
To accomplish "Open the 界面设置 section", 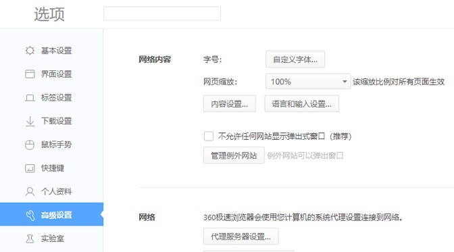I will (x=51, y=74).
